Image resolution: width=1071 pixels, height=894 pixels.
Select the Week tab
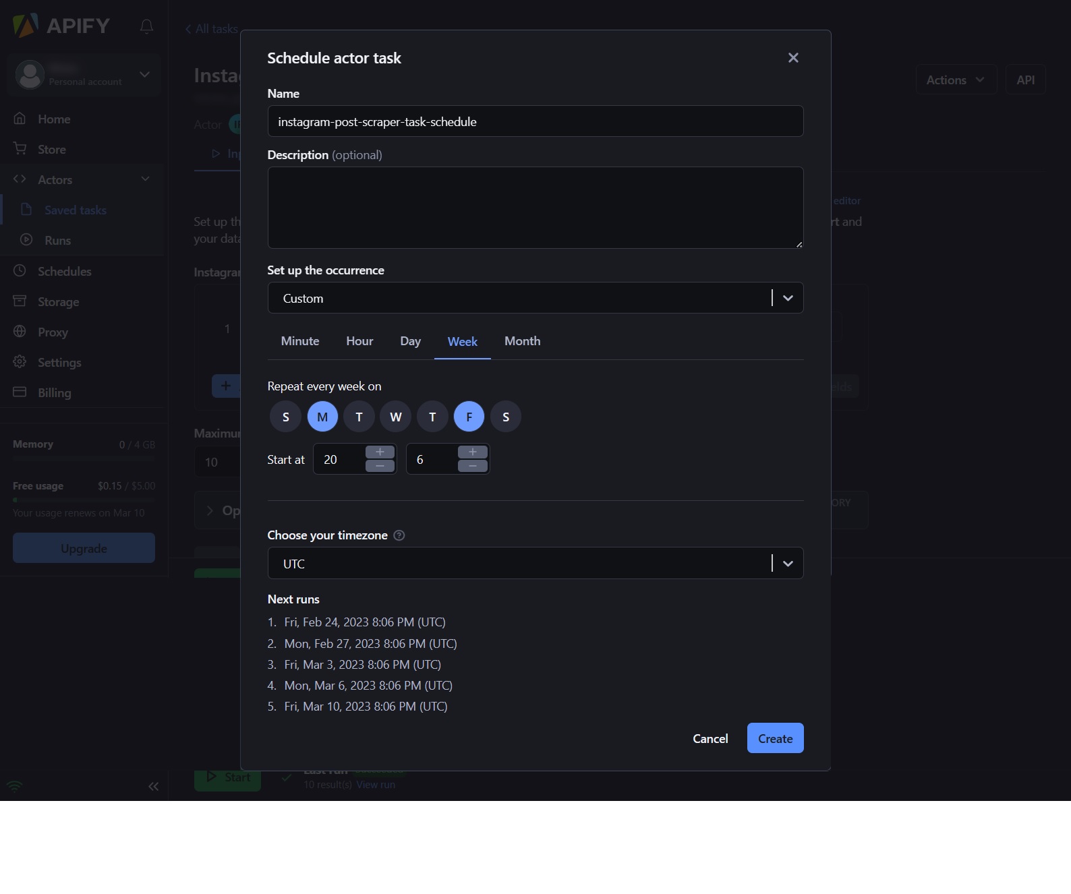point(463,342)
